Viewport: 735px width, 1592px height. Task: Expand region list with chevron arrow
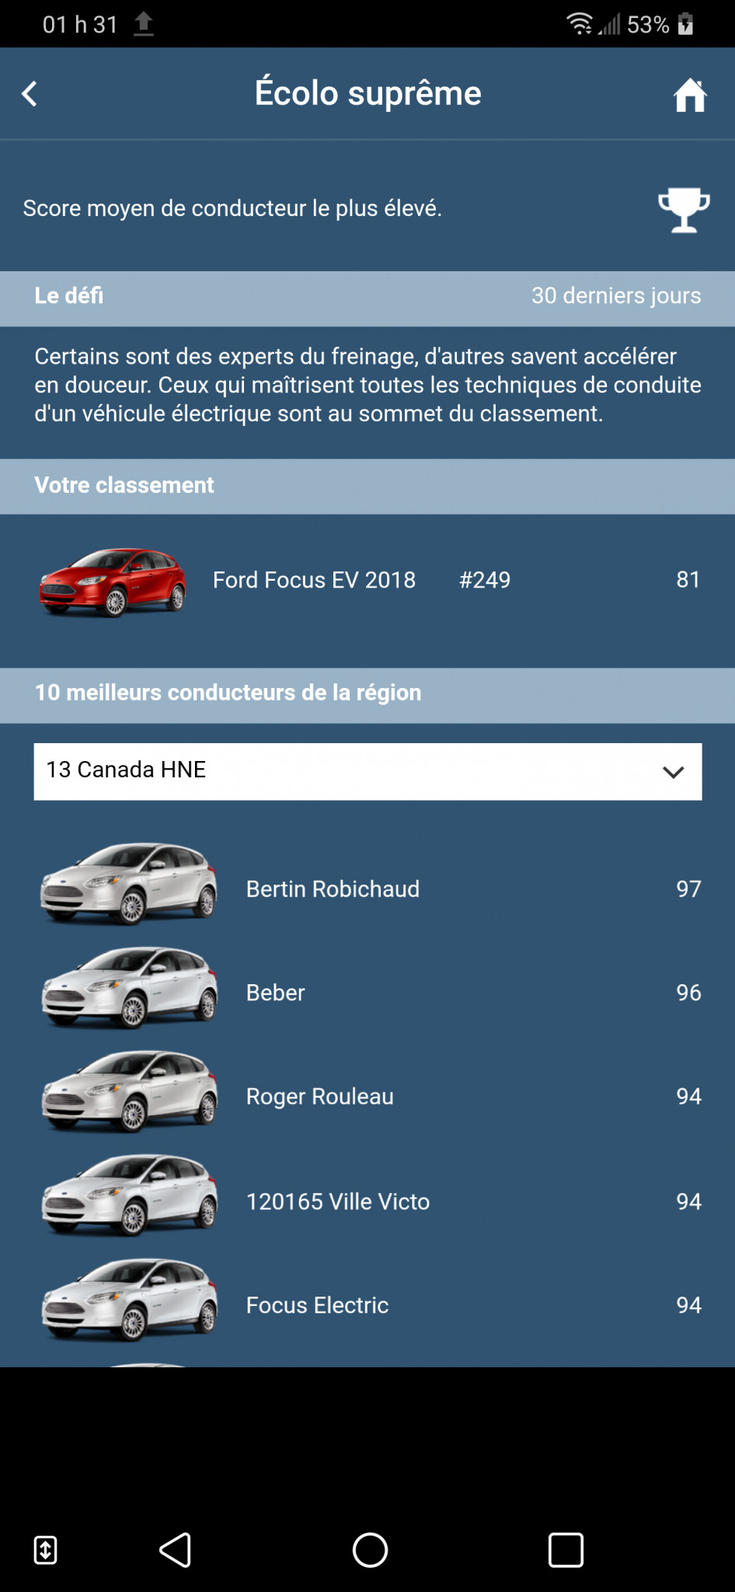pos(673,772)
